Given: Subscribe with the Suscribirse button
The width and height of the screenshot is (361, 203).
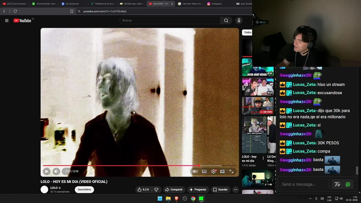Looking at the screenshot, I should tap(84, 189).
